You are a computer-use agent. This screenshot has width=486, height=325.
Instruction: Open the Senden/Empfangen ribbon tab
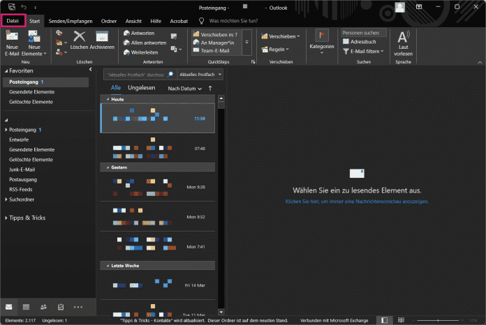click(71, 22)
